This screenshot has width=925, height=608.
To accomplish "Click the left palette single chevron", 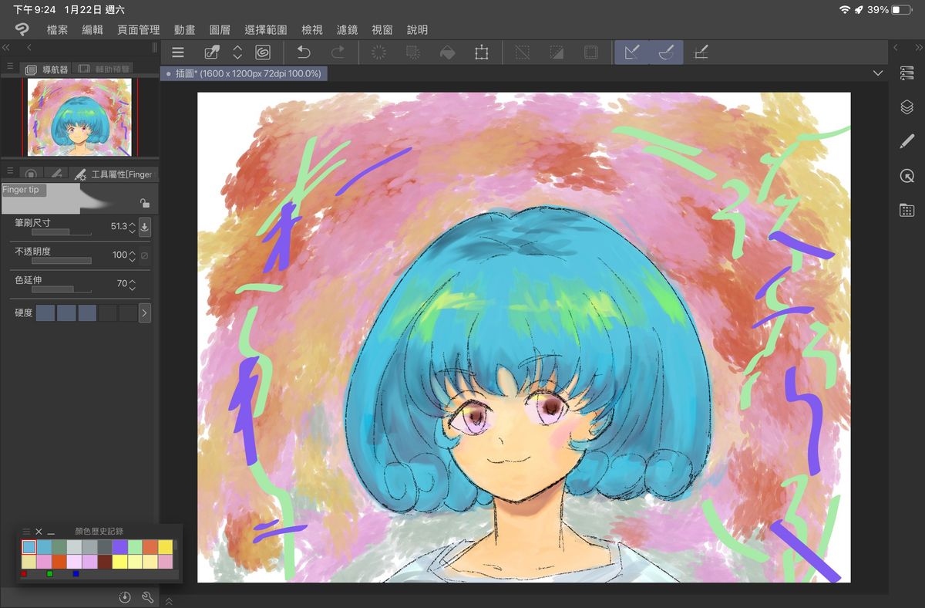I will (29, 48).
